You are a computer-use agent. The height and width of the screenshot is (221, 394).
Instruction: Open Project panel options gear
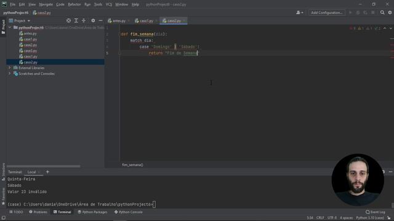[93, 21]
